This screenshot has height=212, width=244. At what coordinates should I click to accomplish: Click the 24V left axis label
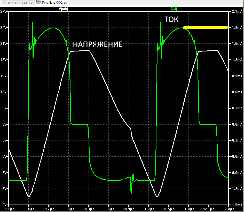click(x=3, y=28)
